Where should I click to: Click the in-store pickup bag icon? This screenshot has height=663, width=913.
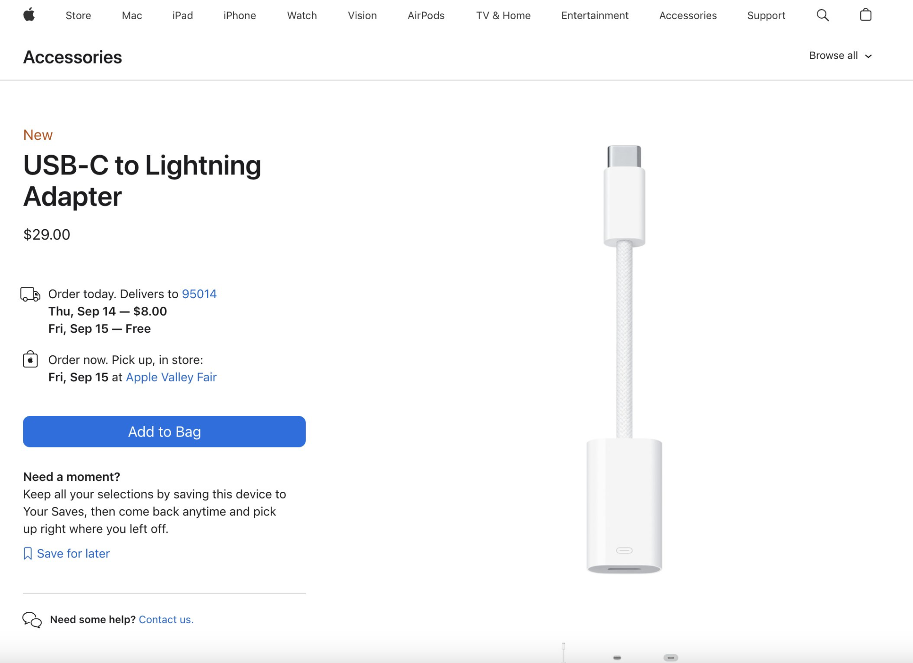[31, 360]
